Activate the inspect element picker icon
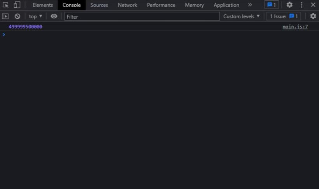The width and height of the screenshot is (319, 189). (x=5, y=5)
